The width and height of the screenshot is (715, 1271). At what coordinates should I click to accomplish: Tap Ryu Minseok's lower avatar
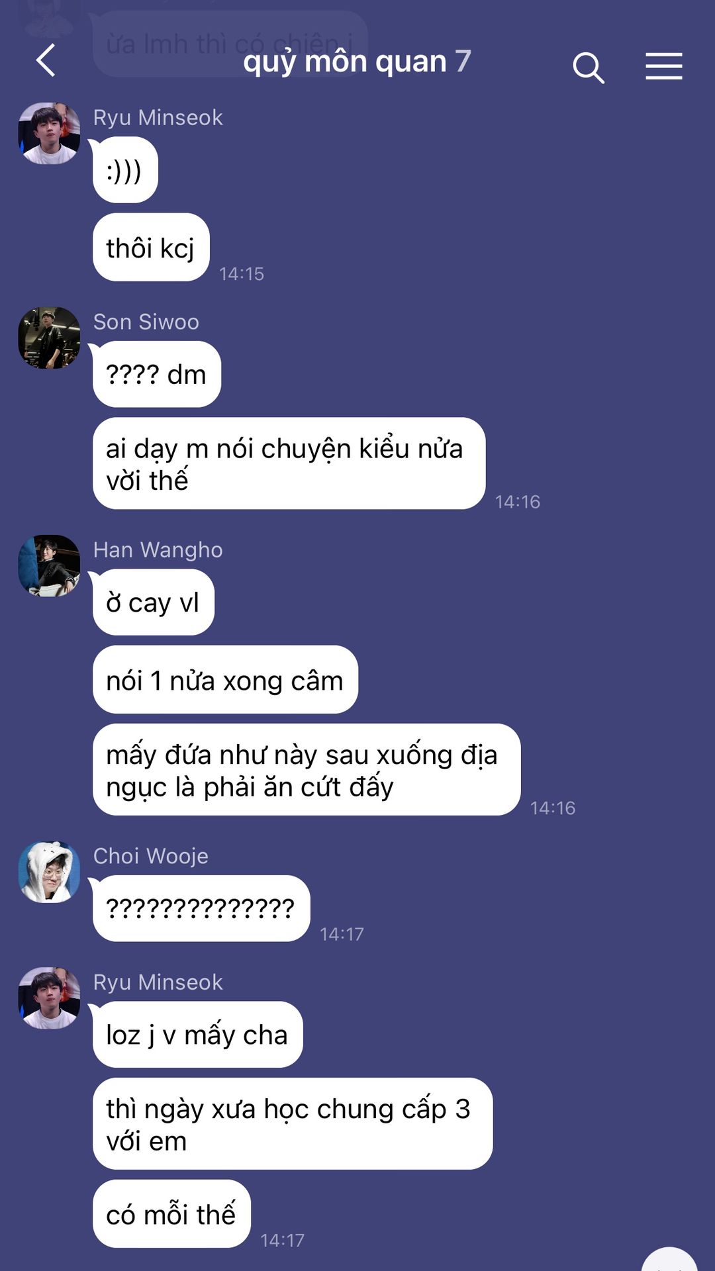49,998
